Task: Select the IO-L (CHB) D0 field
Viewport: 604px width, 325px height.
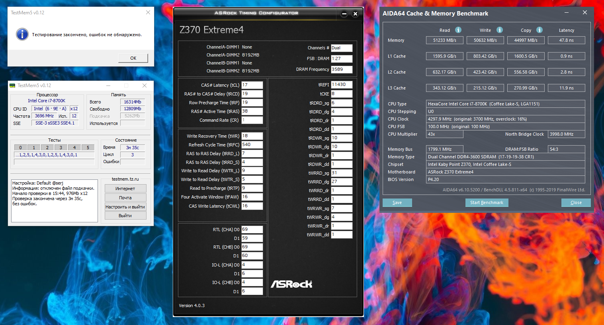Action: click(252, 282)
